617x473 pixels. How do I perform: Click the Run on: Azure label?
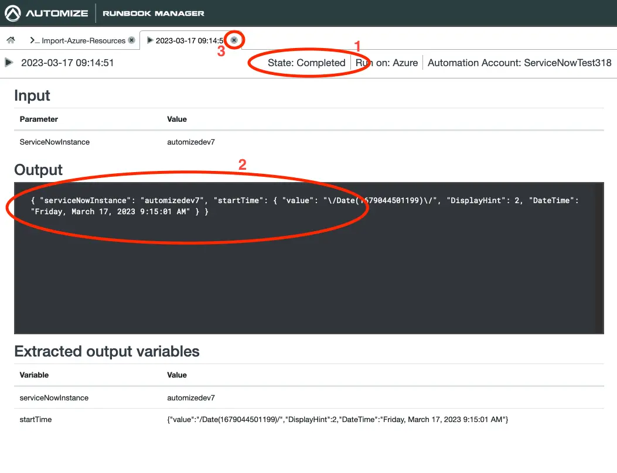point(387,63)
